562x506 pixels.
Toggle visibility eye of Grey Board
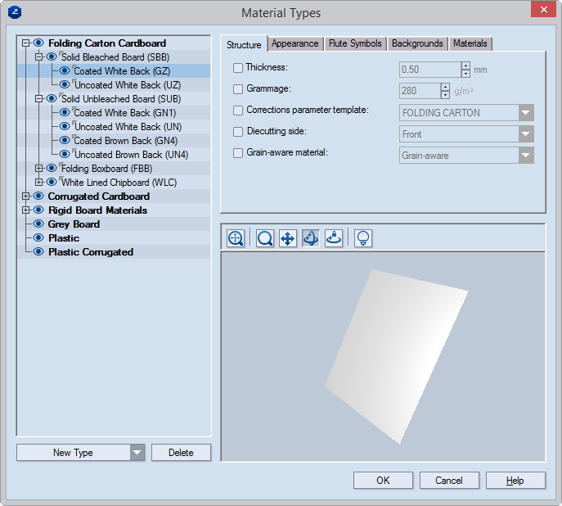[x=38, y=224]
